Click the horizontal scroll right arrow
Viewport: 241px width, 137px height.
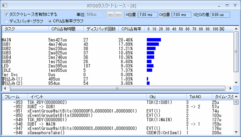coord(230,88)
